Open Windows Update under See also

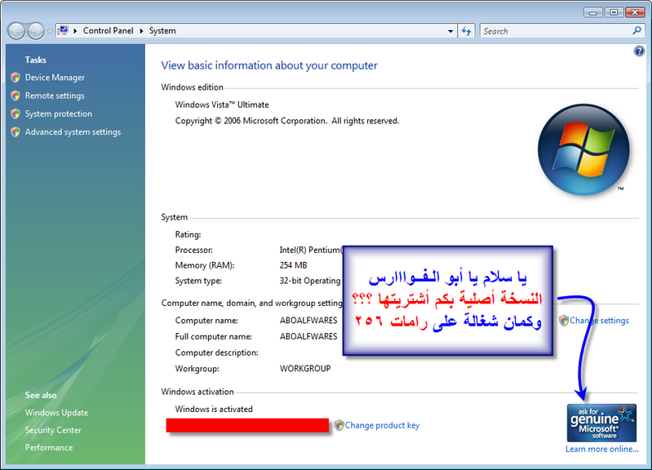click(x=56, y=413)
